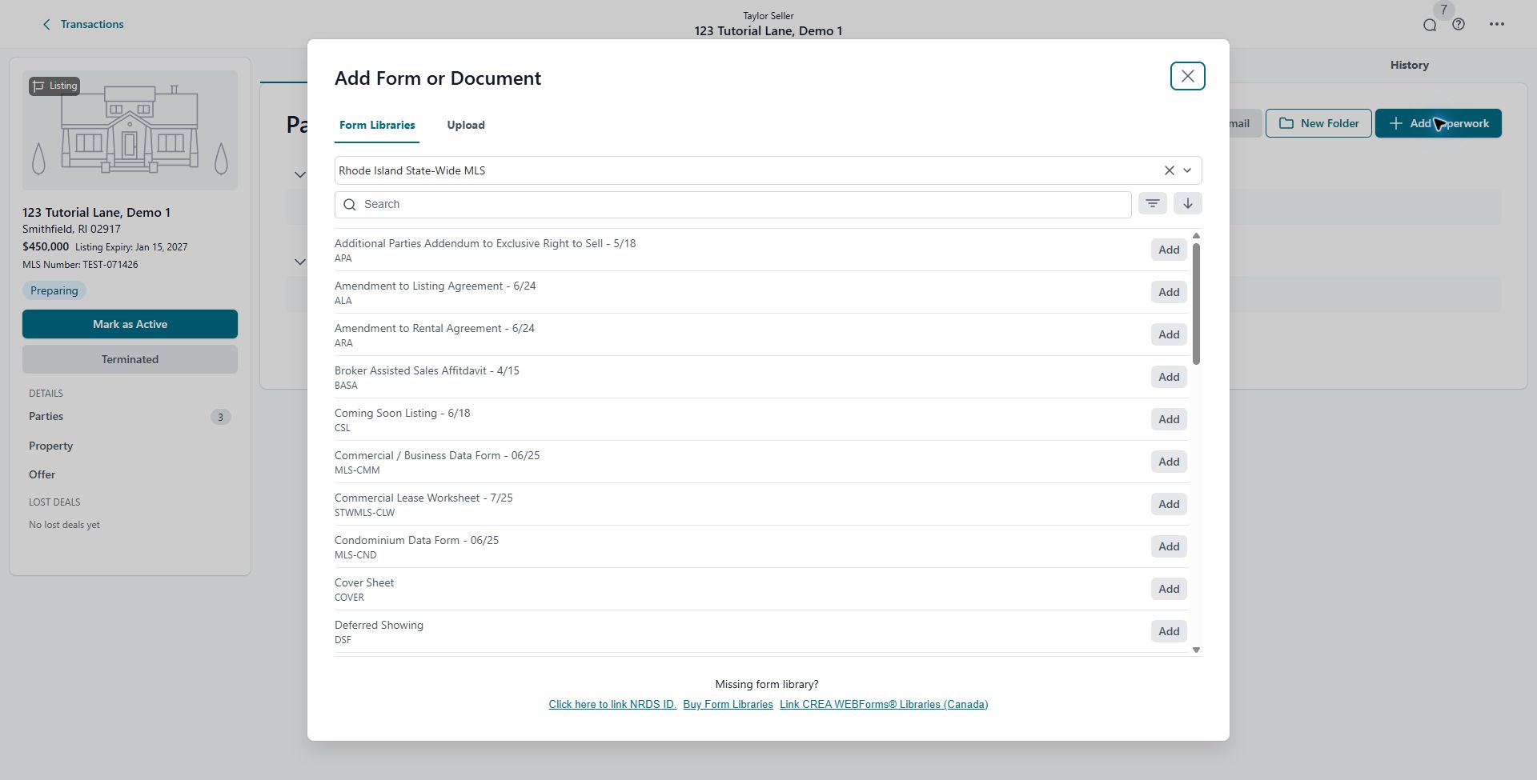Open the three-dot more options menu
The image size is (1537, 780).
tap(1497, 25)
